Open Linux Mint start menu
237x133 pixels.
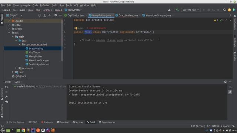(x=3, y=130)
